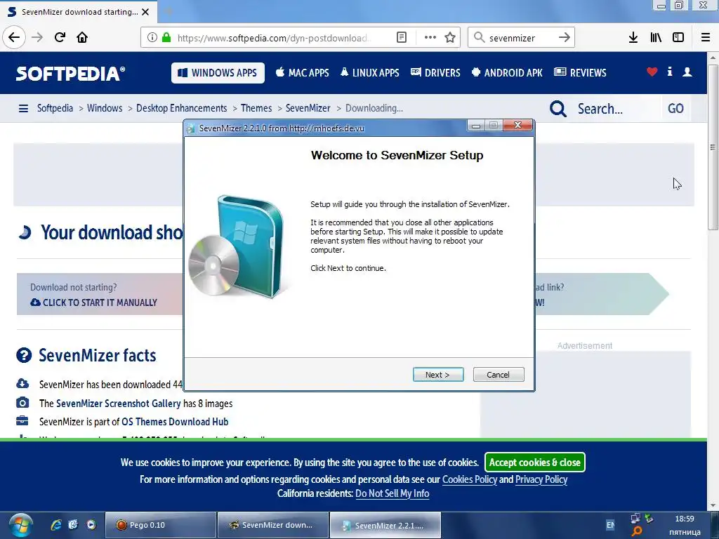
Task: Click the Firefox forward arrow
Action: (37, 37)
